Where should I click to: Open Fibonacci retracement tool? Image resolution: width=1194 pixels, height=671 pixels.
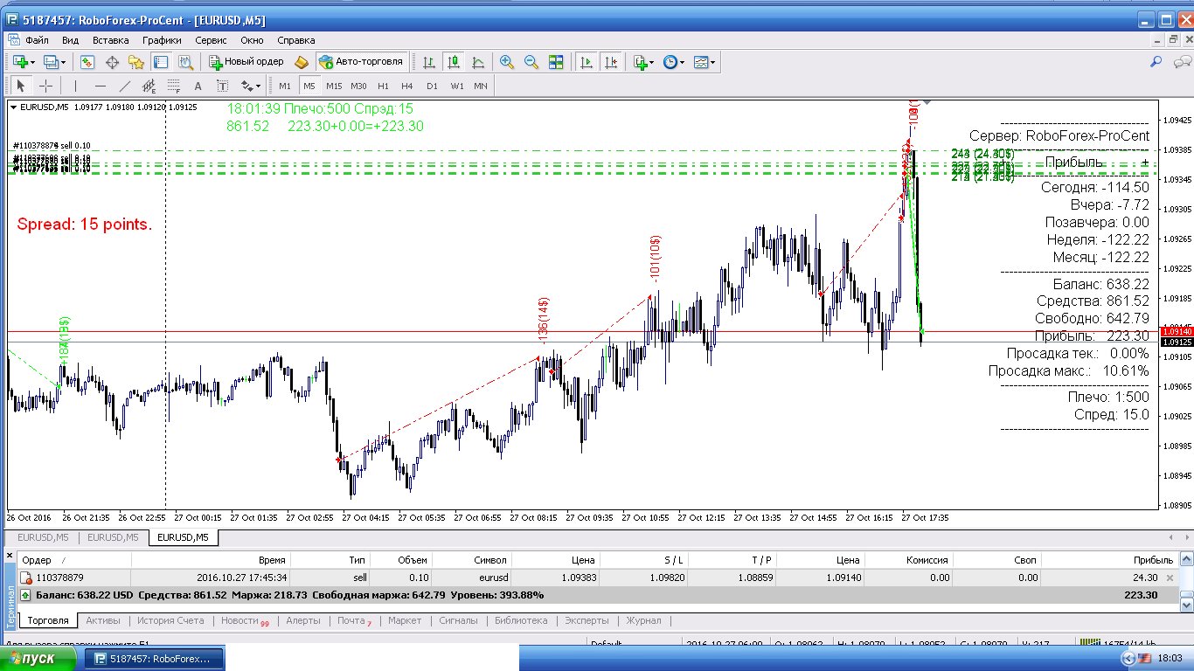click(173, 86)
